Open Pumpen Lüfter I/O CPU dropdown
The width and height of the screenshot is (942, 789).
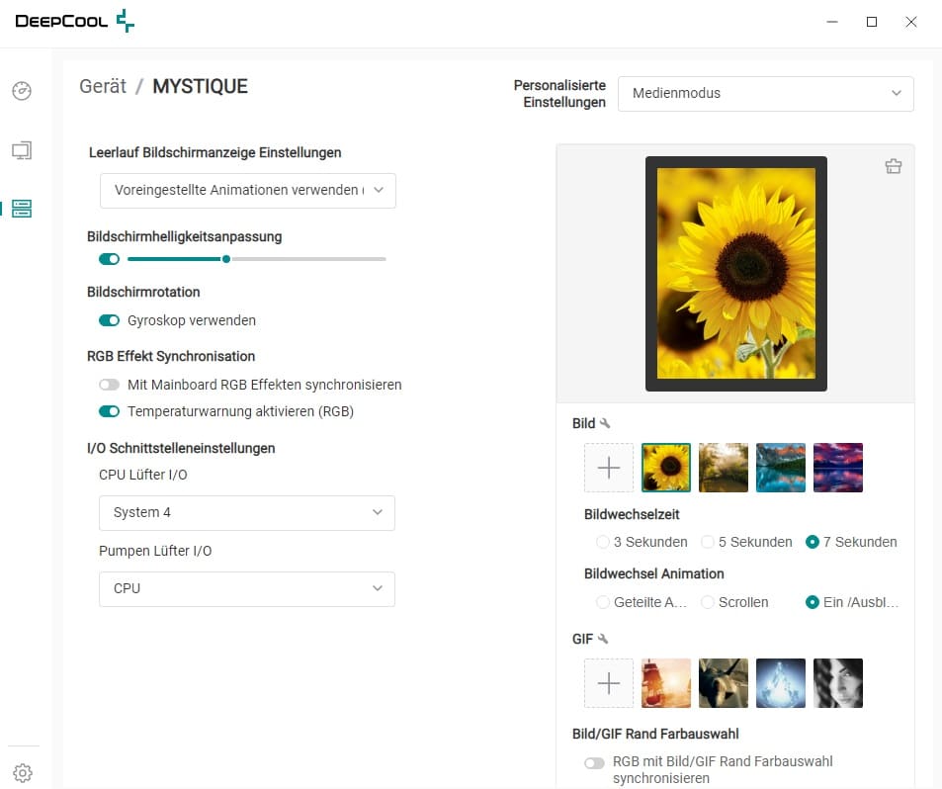point(247,588)
